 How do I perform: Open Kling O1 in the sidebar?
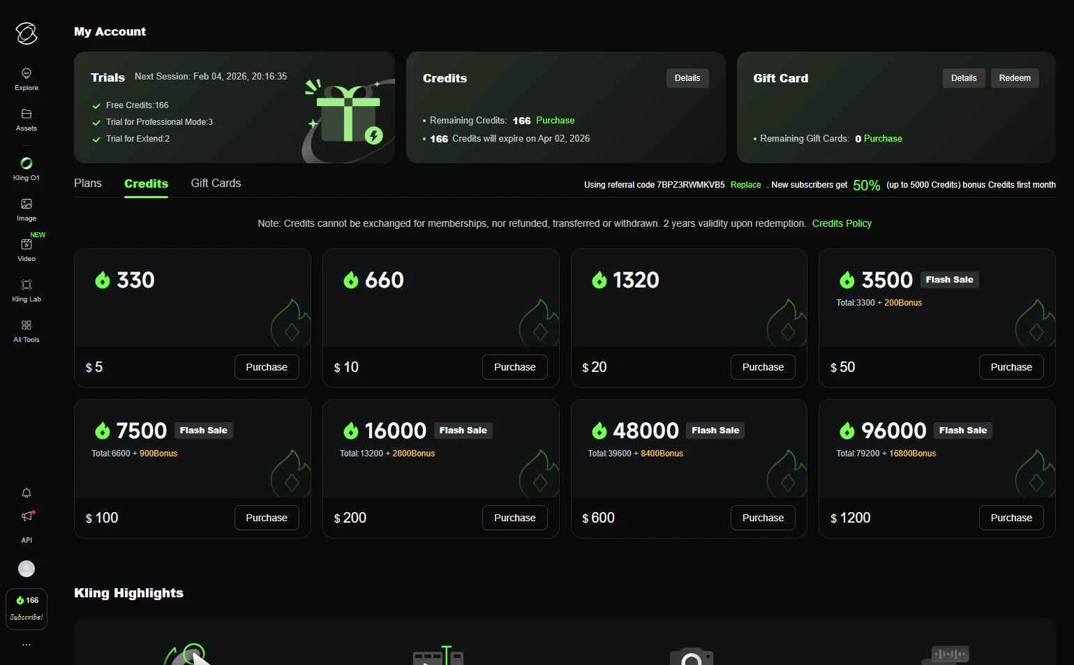[27, 169]
